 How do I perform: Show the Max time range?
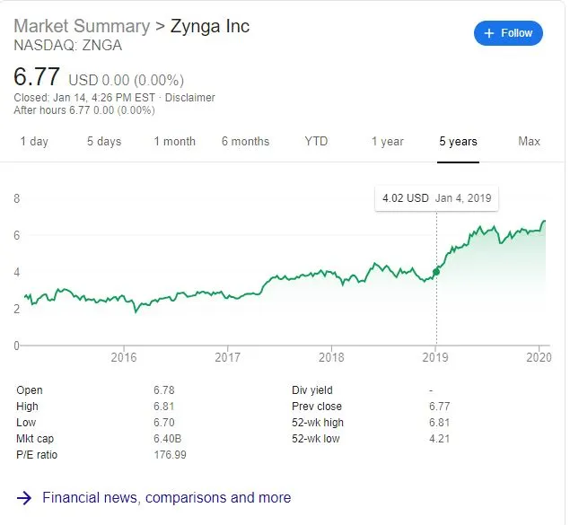point(529,142)
